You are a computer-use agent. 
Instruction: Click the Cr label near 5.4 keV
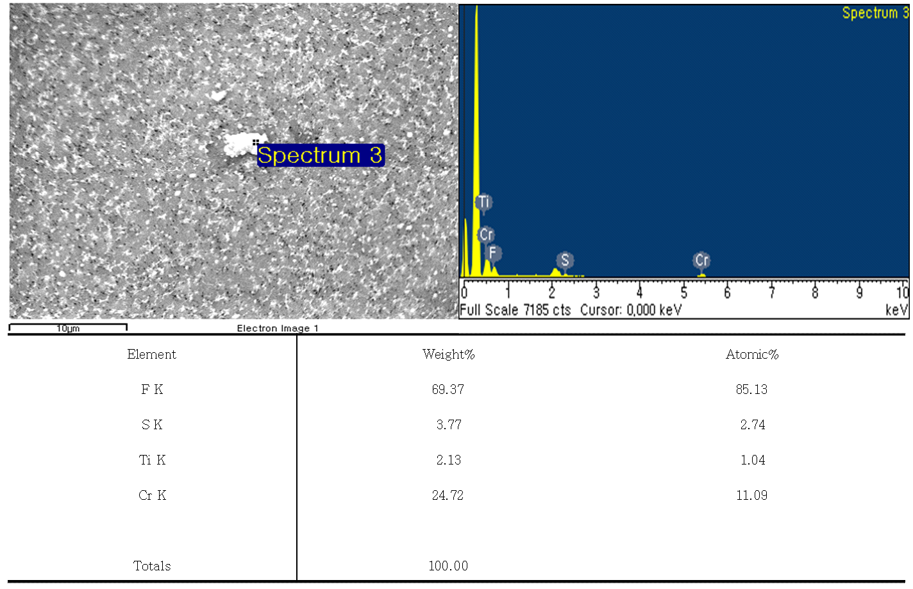(x=702, y=260)
